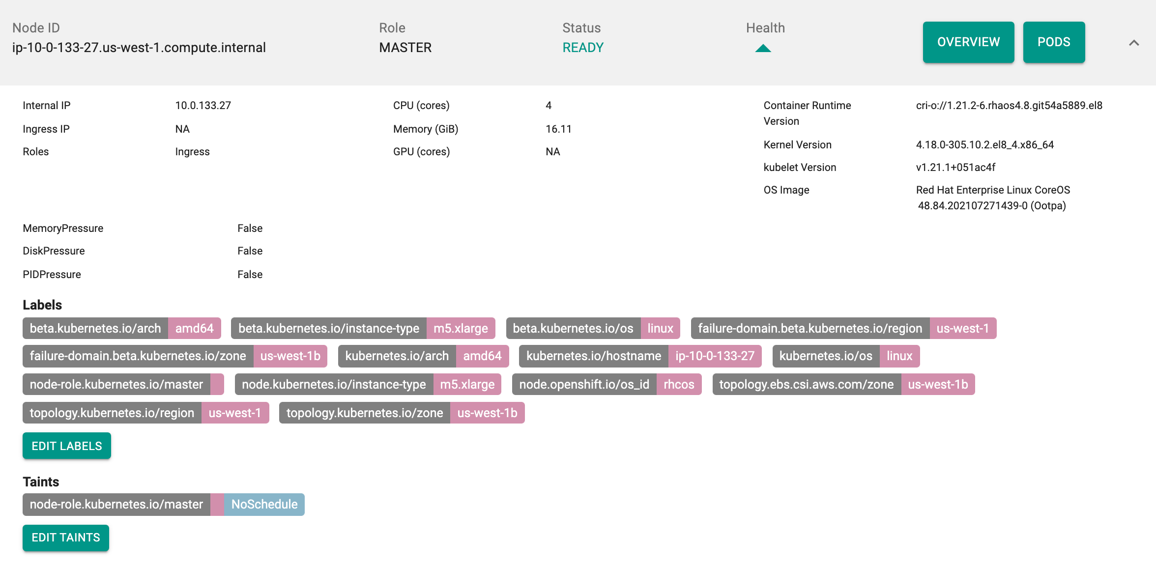Image resolution: width=1156 pixels, height=566 pixels.
Task: Click PIDPressure False value
Action: pyautogui.click(x=250, y=275)
